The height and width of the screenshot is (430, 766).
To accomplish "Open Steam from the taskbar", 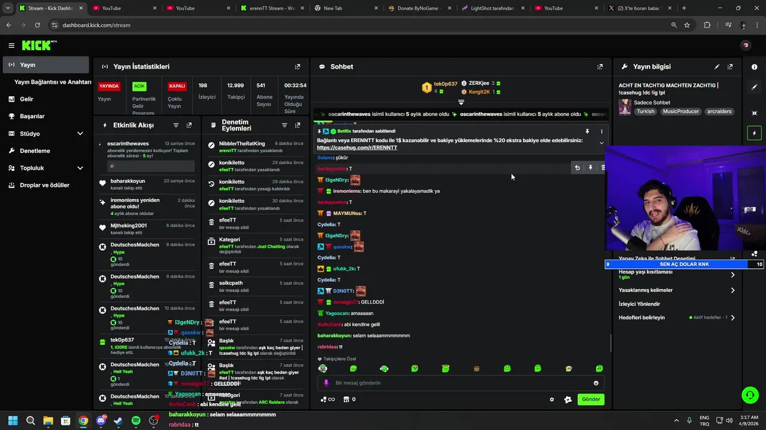I will [118, 420].
